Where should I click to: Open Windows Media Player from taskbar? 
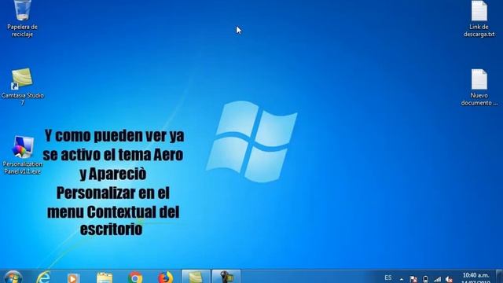[x=73, y=277]
